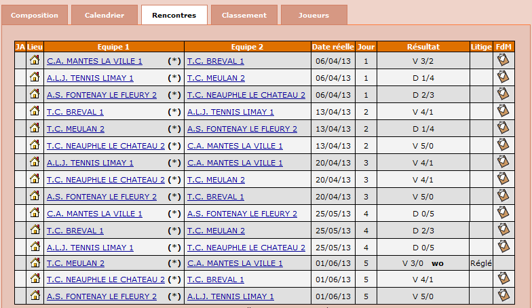The width and height of the screenshot is (532, 308).
Task: Click the "Résultat" column header
Action: point(423,47)
